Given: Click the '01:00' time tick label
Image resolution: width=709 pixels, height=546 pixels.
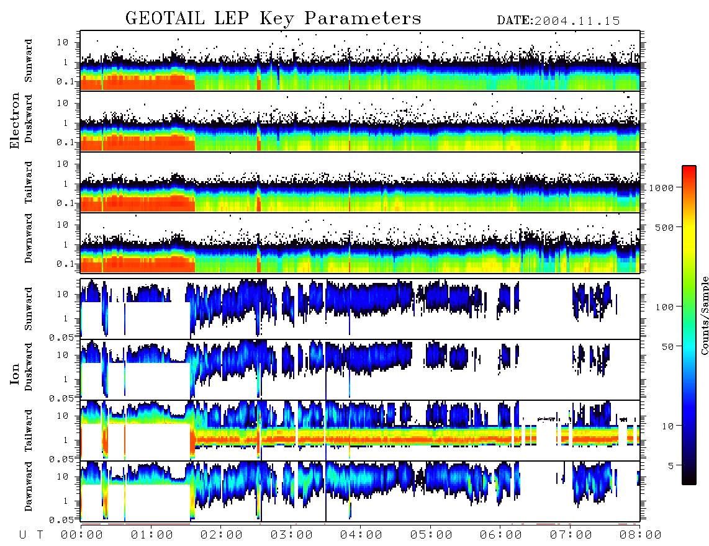Looking at the screenshot, I should coord(151,535).
